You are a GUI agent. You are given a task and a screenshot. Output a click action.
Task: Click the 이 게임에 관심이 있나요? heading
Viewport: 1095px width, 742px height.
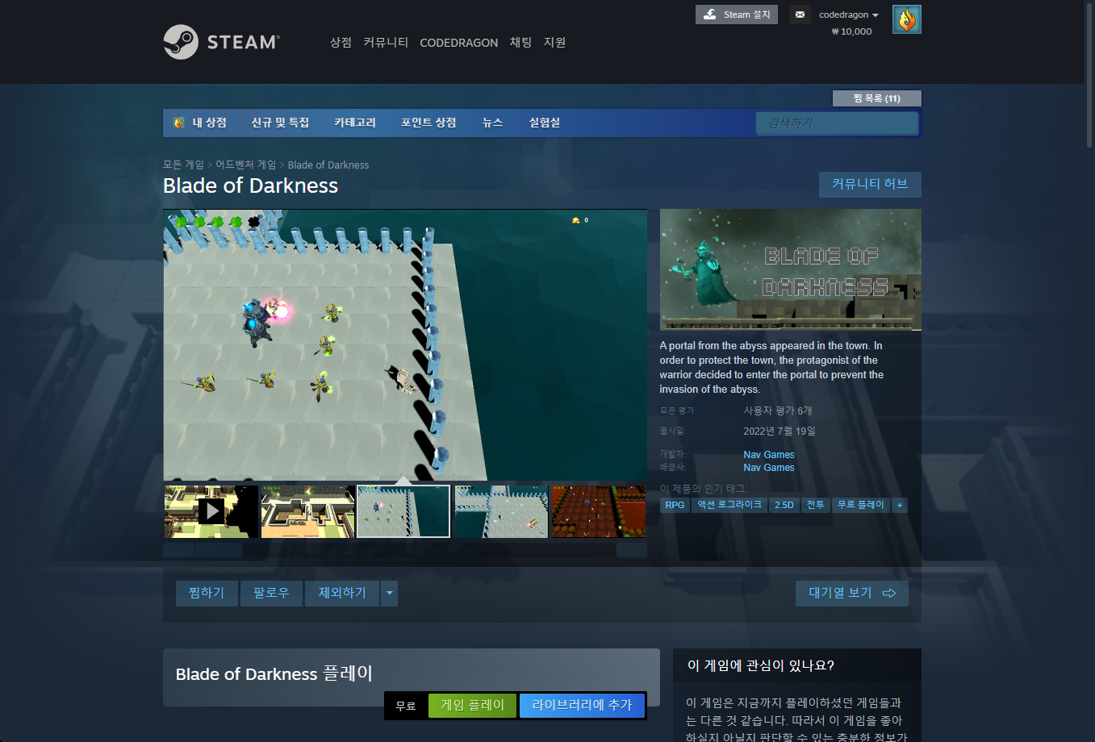(x=760, y=665)
